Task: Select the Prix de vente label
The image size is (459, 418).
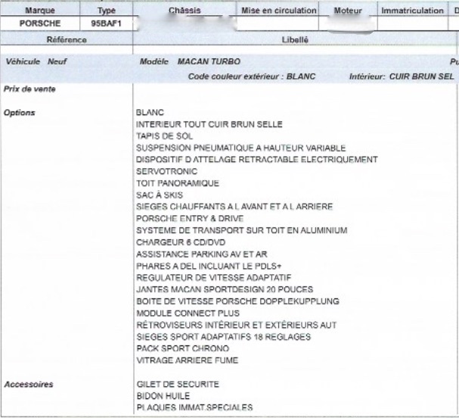Action: point(29,89)
